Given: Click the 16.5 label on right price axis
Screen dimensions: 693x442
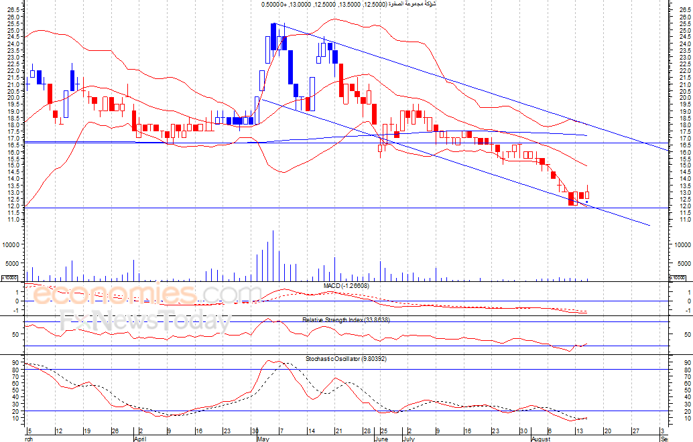Looking at the screenshot, I should pos(686,145).
